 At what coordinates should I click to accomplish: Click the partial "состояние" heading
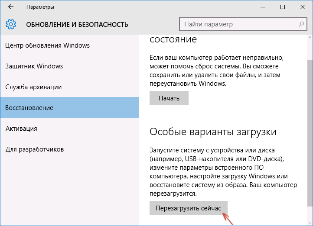173,39
